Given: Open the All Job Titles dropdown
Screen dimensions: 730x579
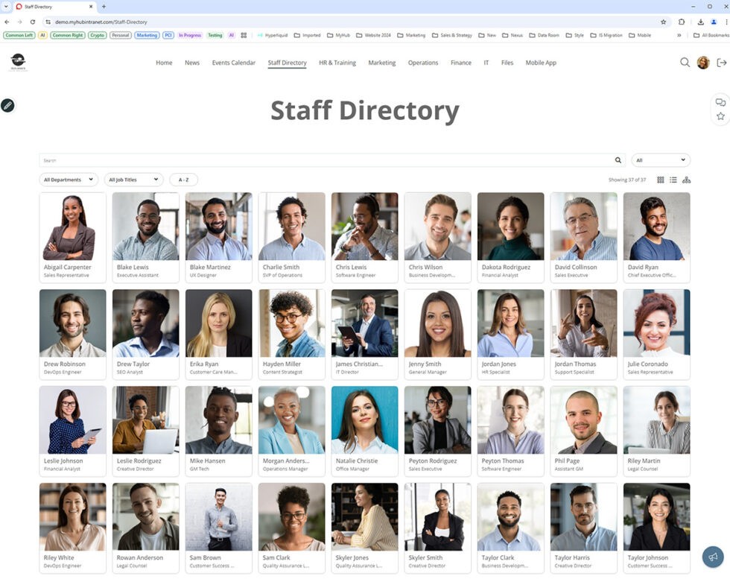Looking at the screenshot, I should click(x=133, y=180).
